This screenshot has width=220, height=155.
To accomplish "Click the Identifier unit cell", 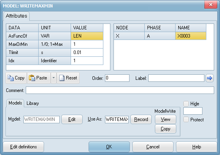I will pyautogui.click(x=55, y=61).
